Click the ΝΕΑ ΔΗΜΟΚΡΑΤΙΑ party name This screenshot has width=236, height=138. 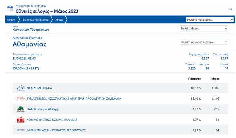pyautogui.click(x=39, y=88)
